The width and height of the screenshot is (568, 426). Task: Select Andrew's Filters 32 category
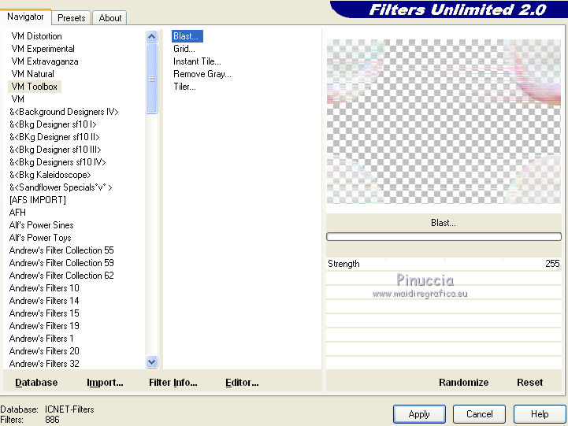tap(44, 363)
